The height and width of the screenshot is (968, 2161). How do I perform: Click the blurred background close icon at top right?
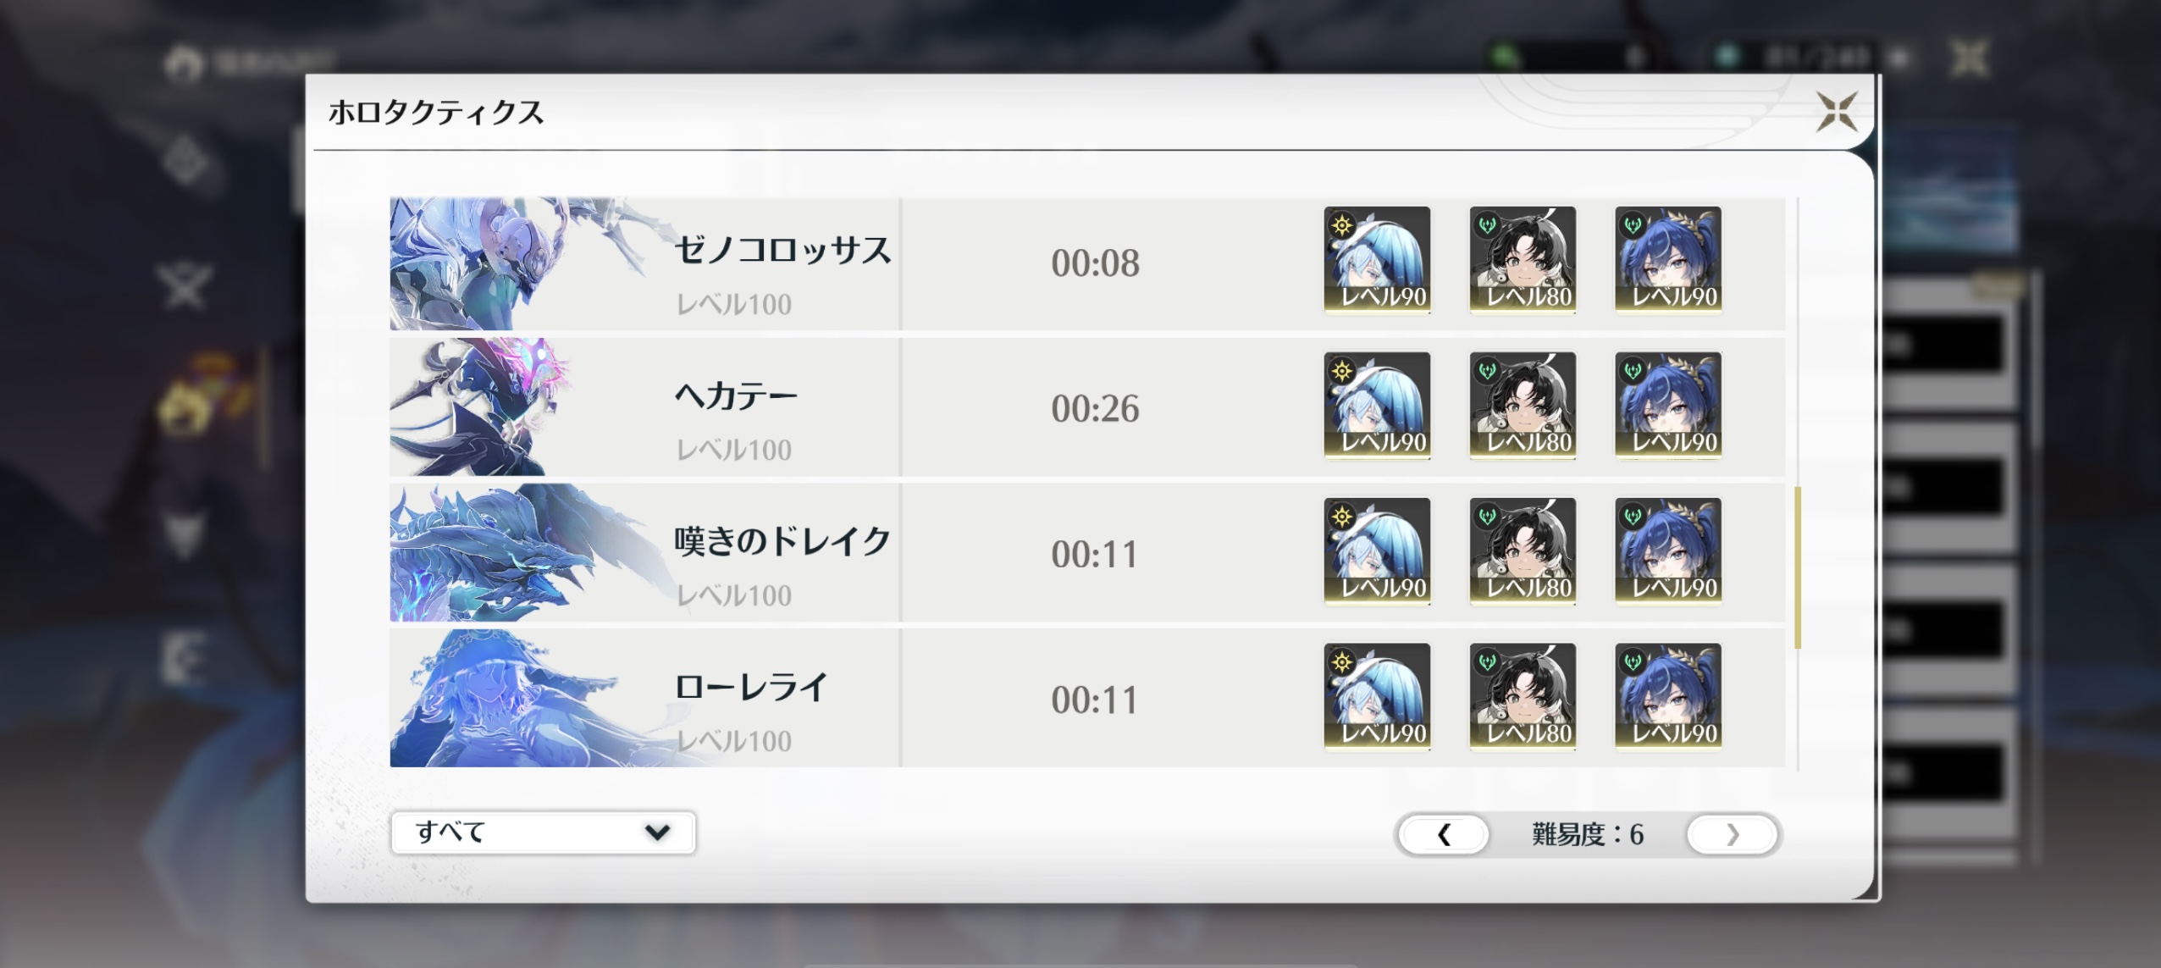[1970, 58]
